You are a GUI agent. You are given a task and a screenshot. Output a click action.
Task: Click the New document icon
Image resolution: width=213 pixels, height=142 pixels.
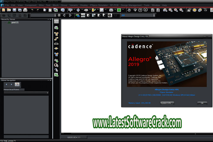4,10
